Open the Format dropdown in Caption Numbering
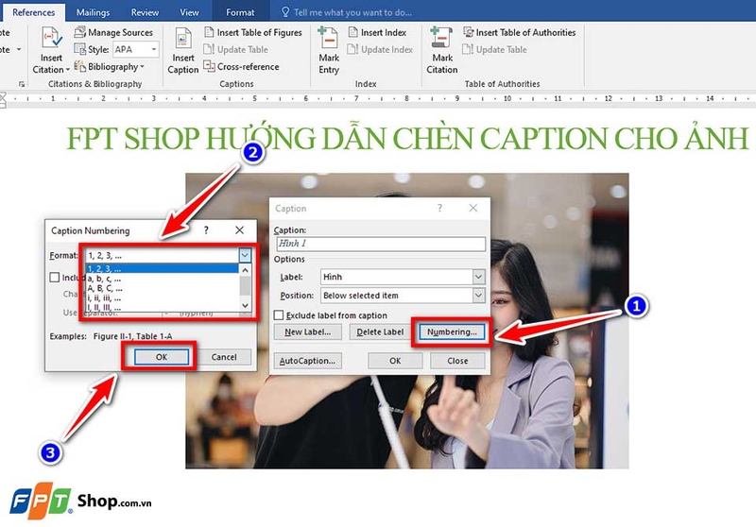The width and height of the screenshot is (756, 527). [245, 255]
